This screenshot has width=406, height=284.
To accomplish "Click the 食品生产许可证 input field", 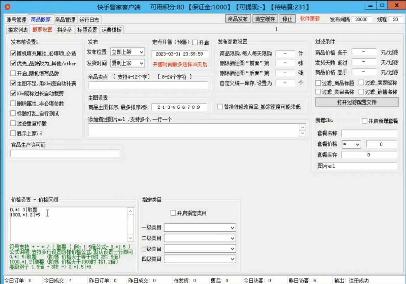I will [x=65, y=154].
